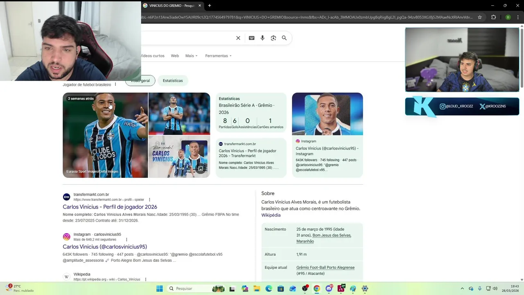Open Microsoft Edge from the taskbar
Image resolution: width=524 pixels, height=295 pixels.
269,288
